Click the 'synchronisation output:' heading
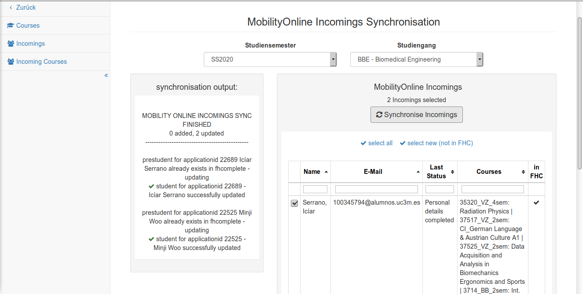The height and width of the screenshot is (294, 583). 197,87
